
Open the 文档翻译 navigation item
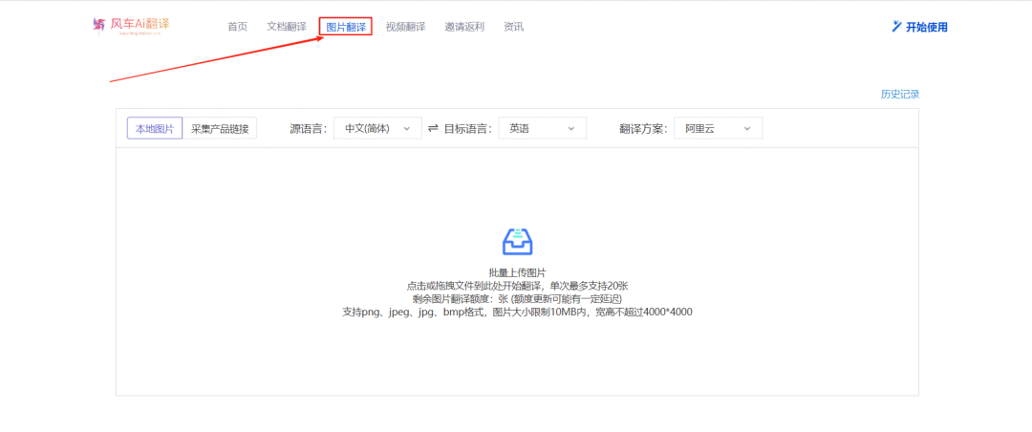point(287,27)
